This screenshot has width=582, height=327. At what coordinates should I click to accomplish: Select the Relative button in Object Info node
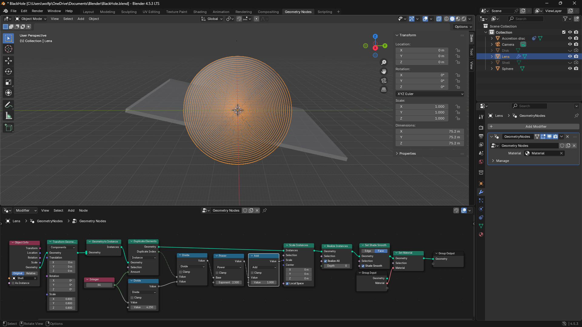31,273
